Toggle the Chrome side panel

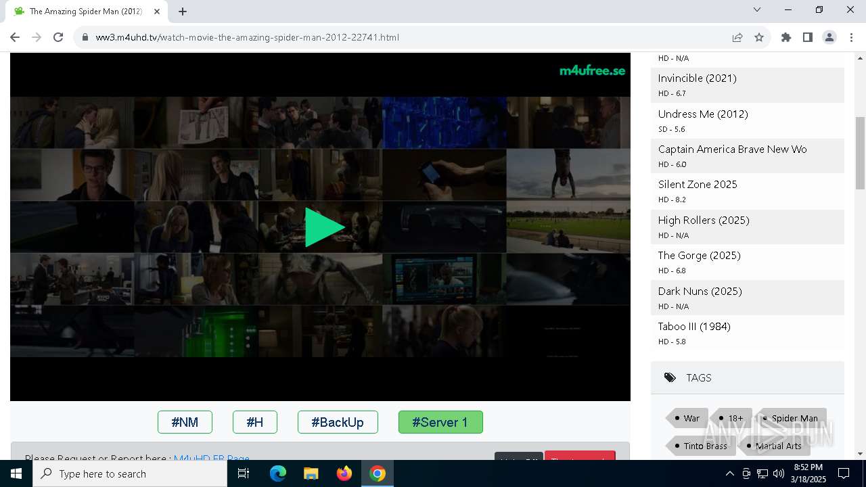pos(808,37)
